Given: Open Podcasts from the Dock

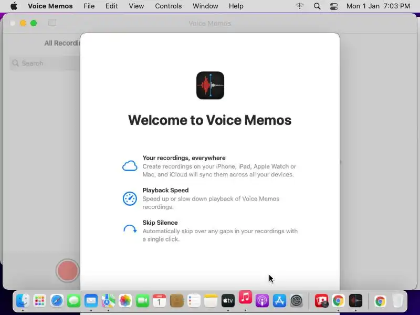Looking at the screenshot, I should click(262, 301).
